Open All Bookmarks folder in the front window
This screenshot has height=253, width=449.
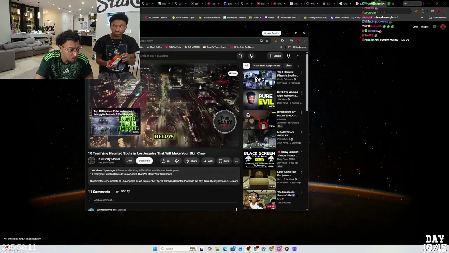[297, 47]
